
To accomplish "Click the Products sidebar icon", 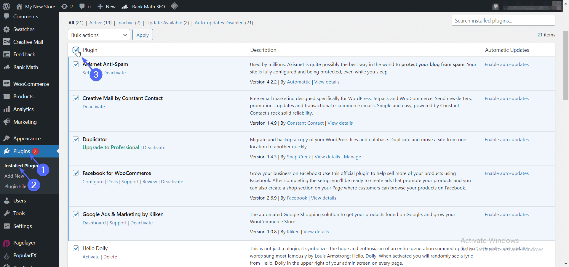I will click(x=7, y=96).
